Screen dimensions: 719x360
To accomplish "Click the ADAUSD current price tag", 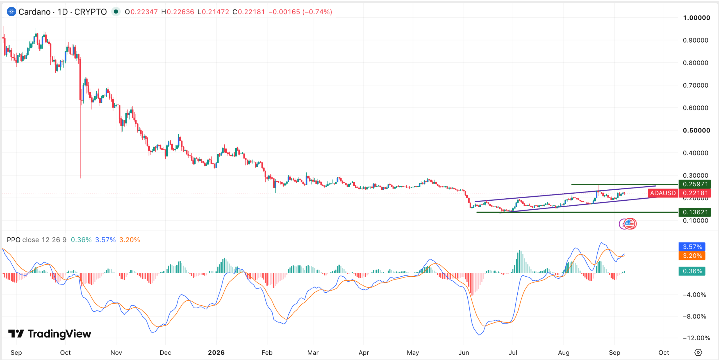I will coord(663,193).
